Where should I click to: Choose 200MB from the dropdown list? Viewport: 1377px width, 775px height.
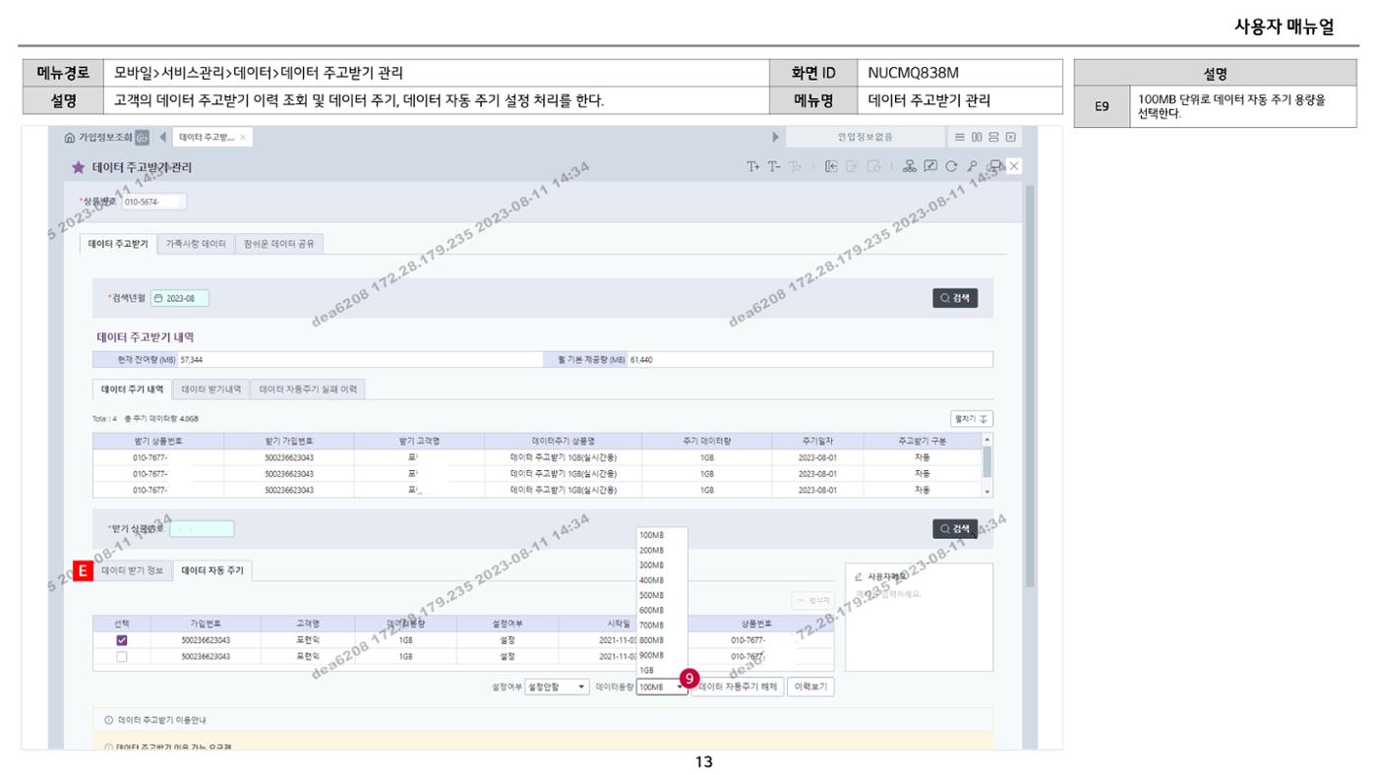[x=662, y=551]
